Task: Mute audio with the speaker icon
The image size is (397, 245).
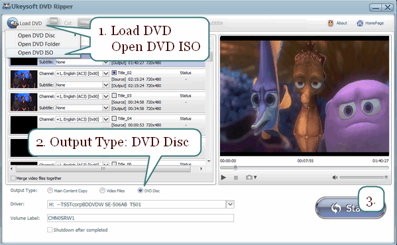Action: (x=335, y=177)
